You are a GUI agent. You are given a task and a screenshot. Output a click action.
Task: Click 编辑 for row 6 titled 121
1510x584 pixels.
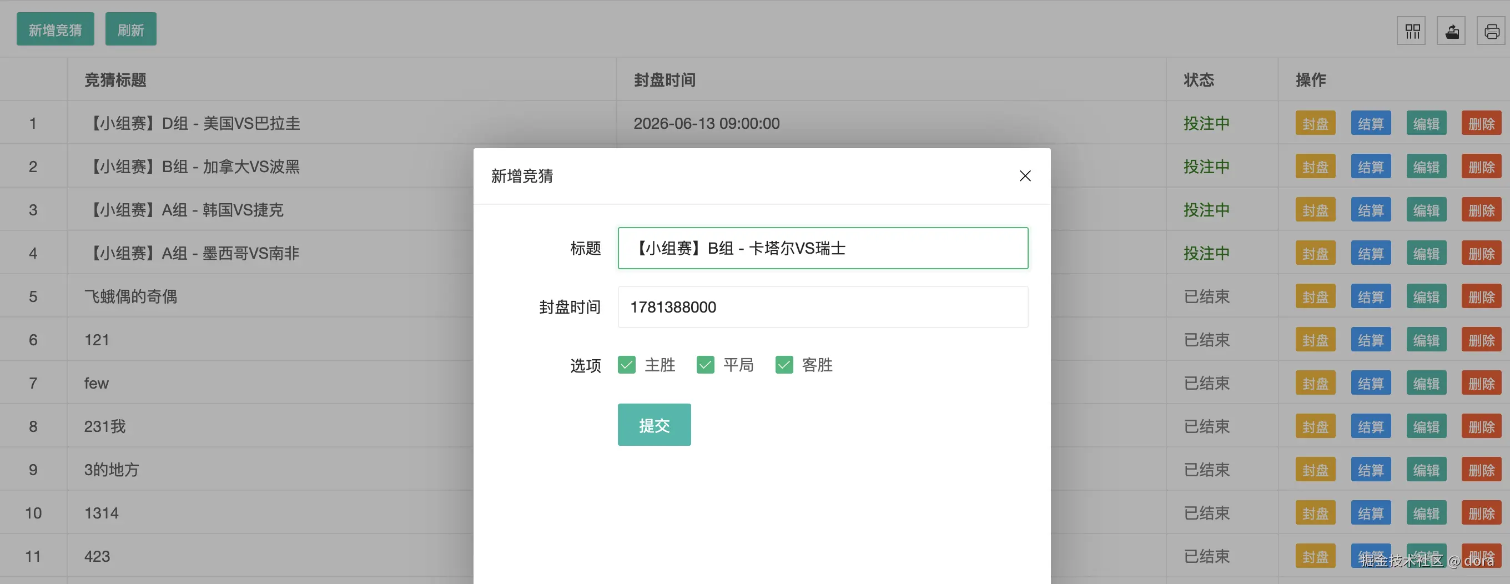[1426, 340]
